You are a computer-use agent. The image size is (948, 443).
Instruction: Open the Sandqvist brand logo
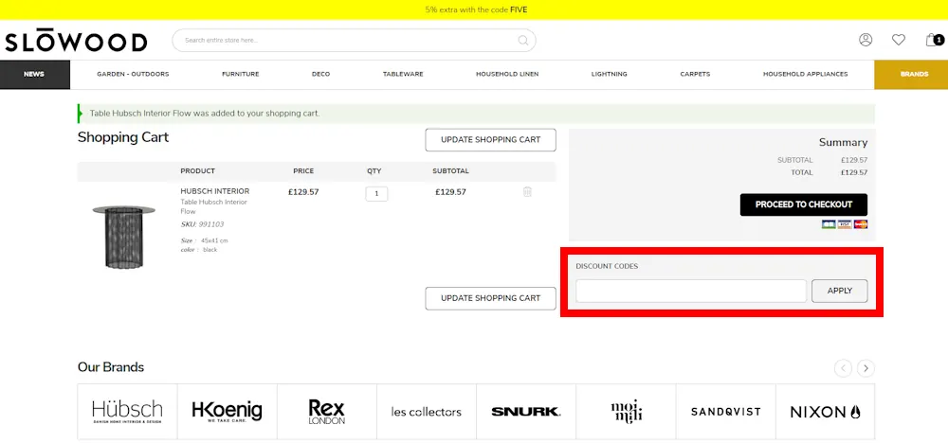pos(725,412)
